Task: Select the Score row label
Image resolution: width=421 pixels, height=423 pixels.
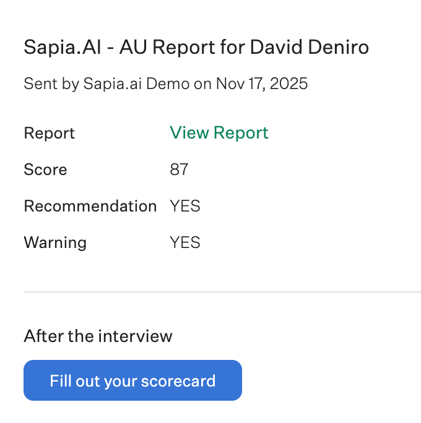Action: 45,169
